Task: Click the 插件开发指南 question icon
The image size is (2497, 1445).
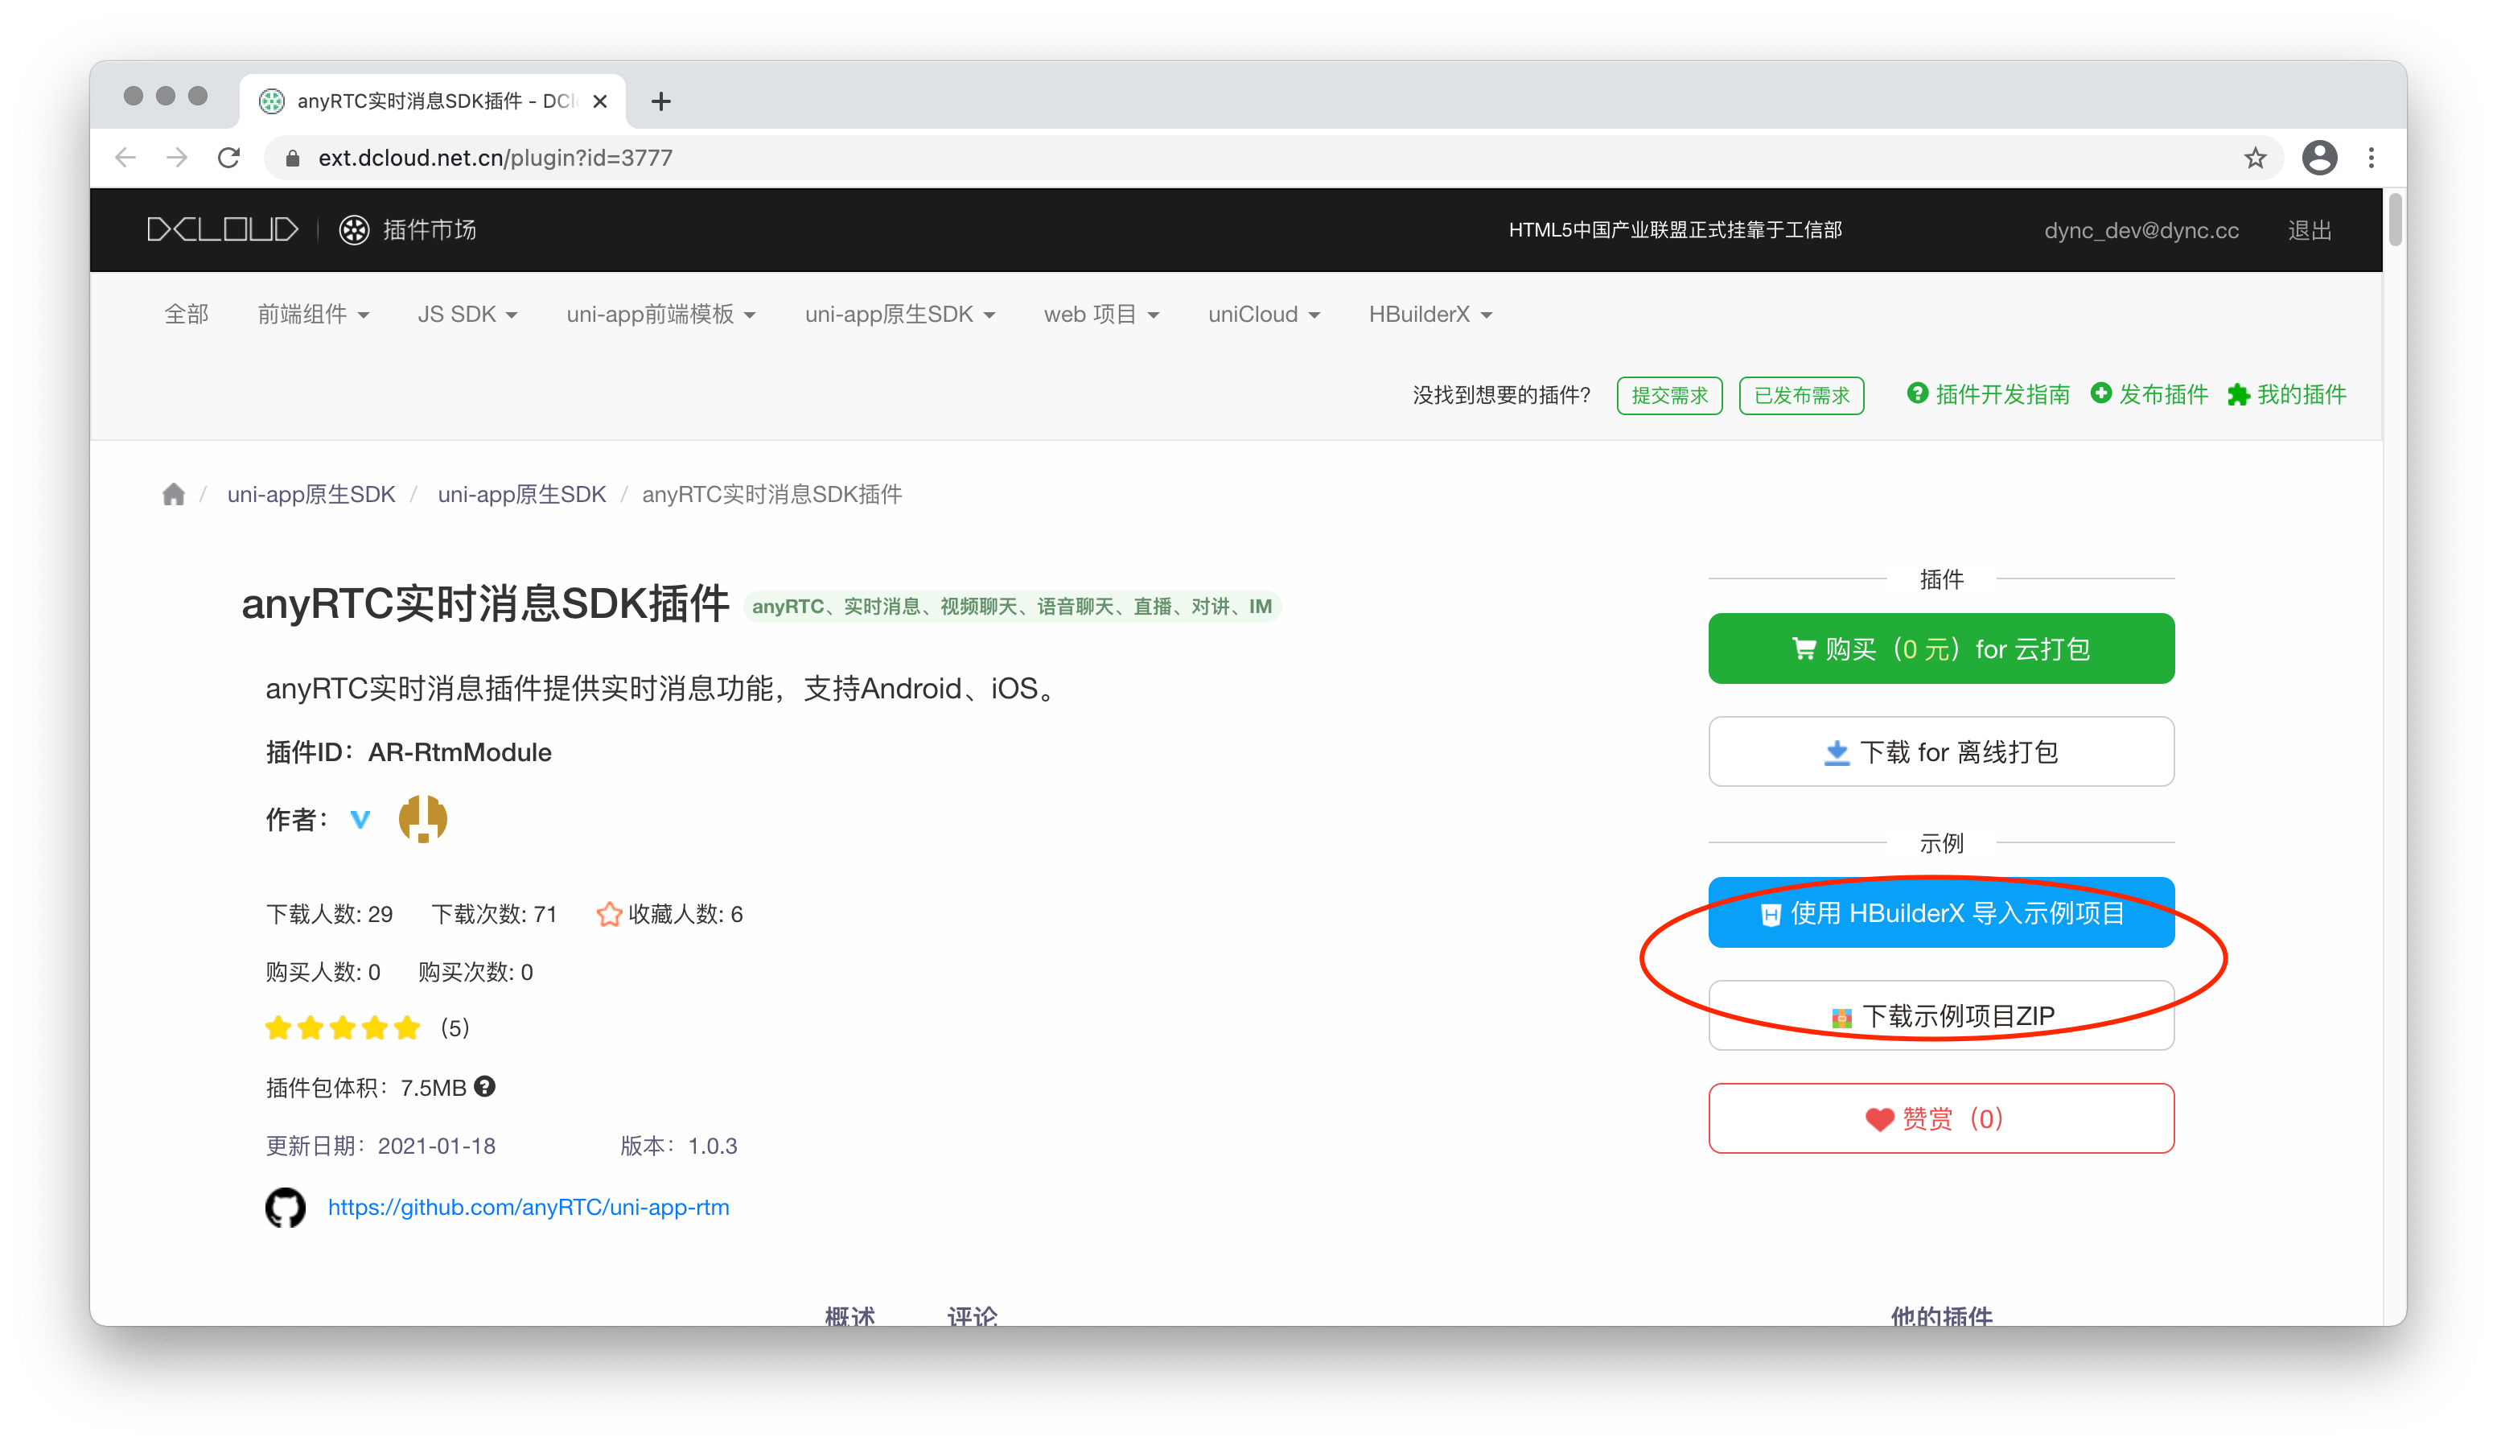Action: click(x=1919, y=393)
